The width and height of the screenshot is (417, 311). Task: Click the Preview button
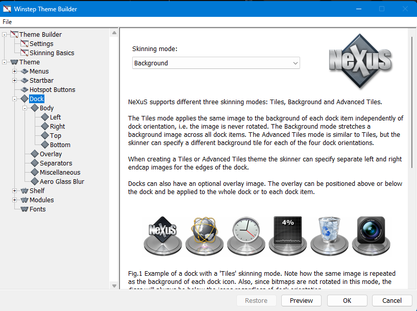coord(301,300)
